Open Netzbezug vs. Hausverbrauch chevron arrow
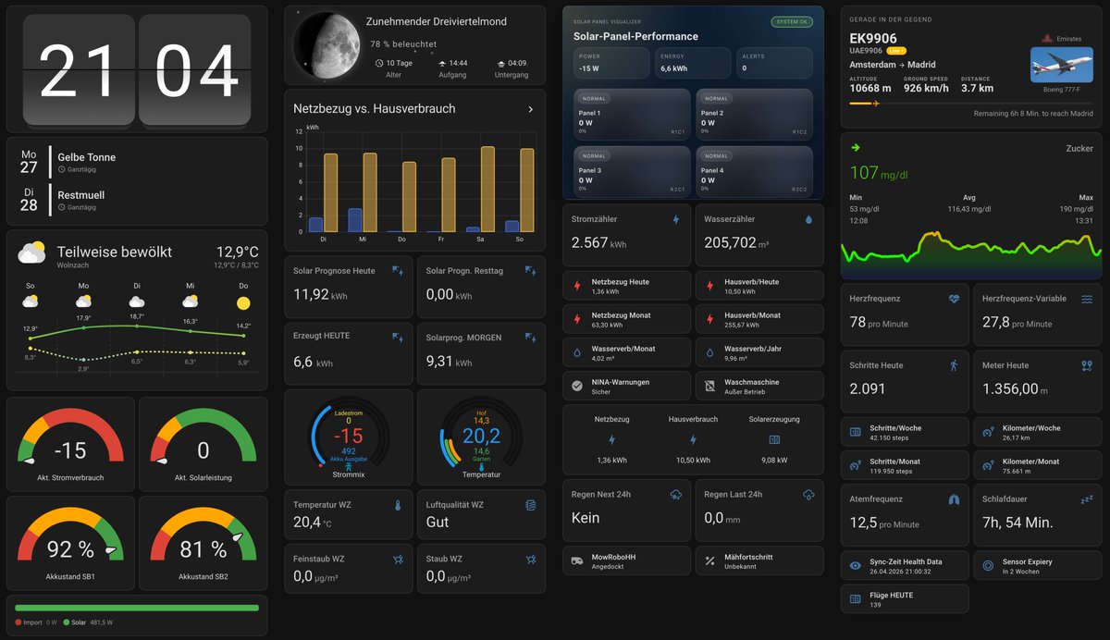Image resolution: width=1110 pixels, height=640 pixels. point(530,109)
